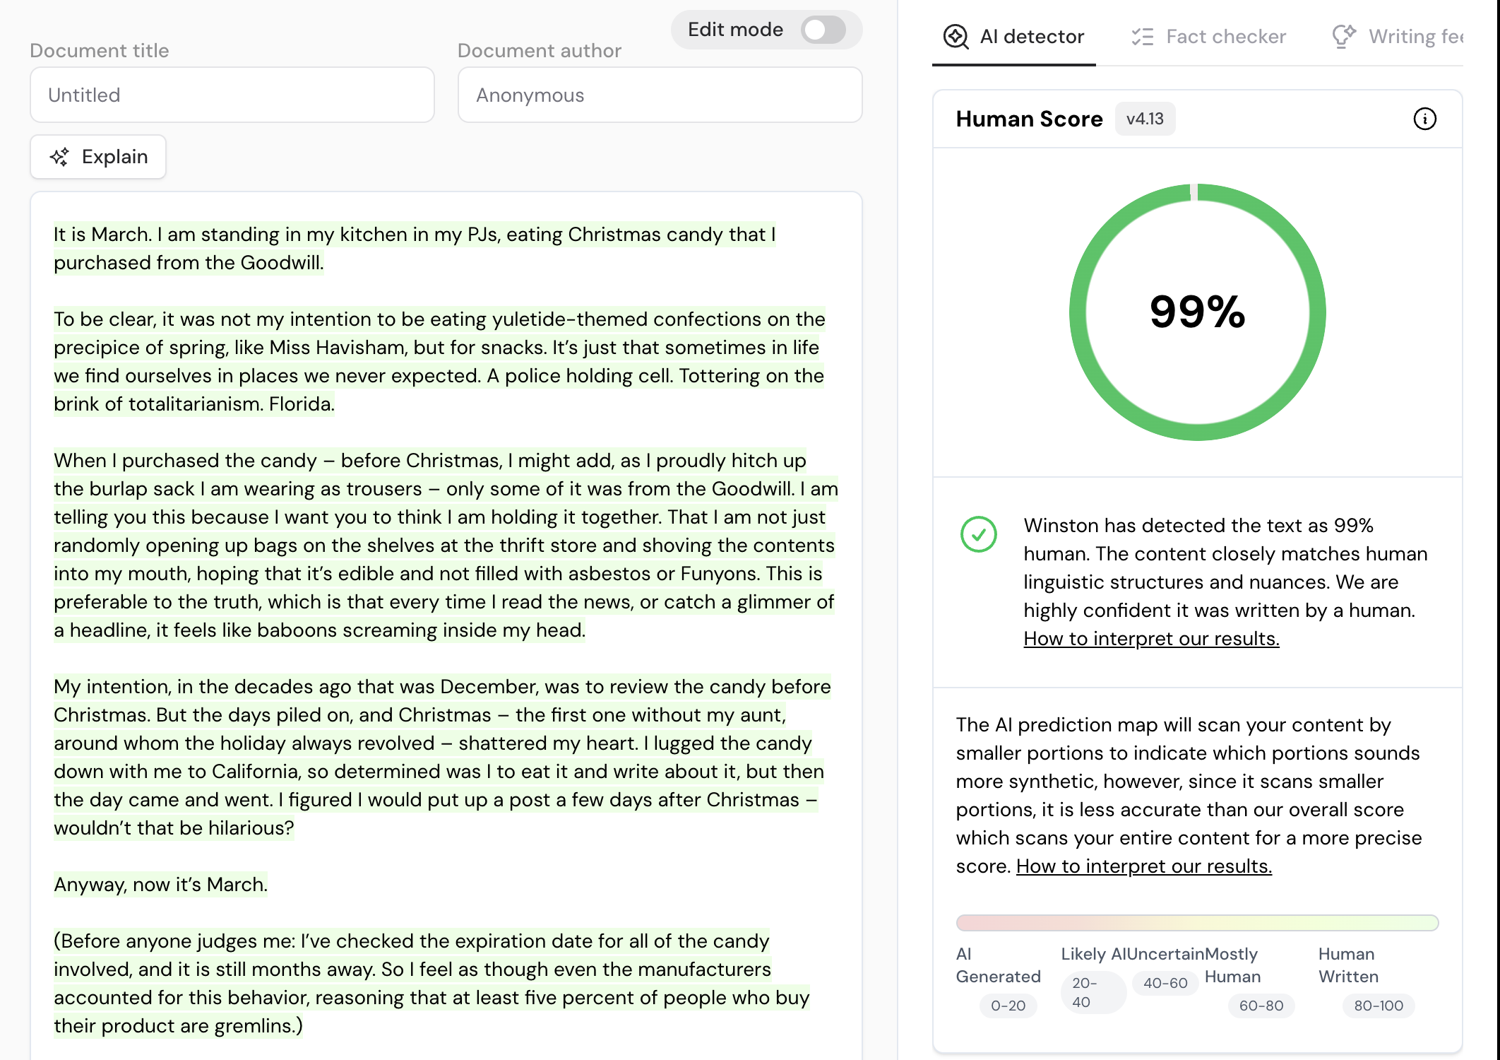This screenshot has height=1060, width=1500.
Task: Open the Fact checker tab
Action: click(x=1225, y=37)
